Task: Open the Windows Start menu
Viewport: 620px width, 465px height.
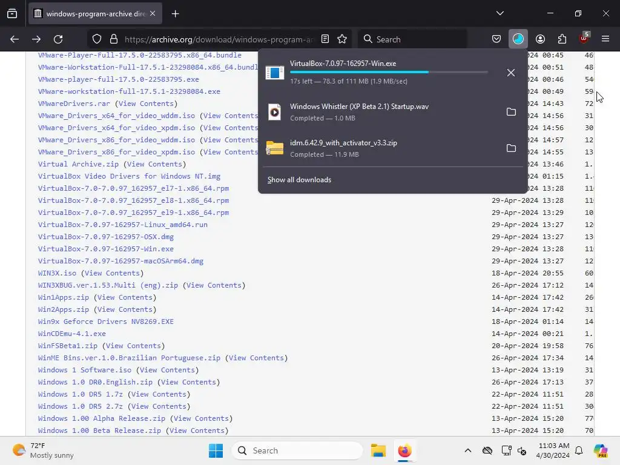Action: pyautogui.click(x=216, y=450)
